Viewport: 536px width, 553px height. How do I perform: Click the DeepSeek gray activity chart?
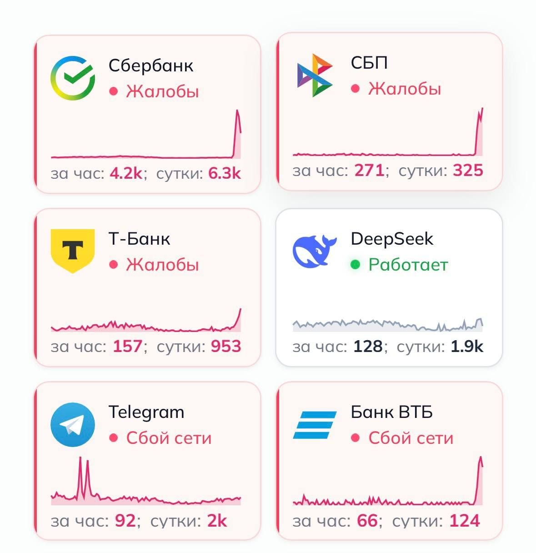[x=388, y=324]
